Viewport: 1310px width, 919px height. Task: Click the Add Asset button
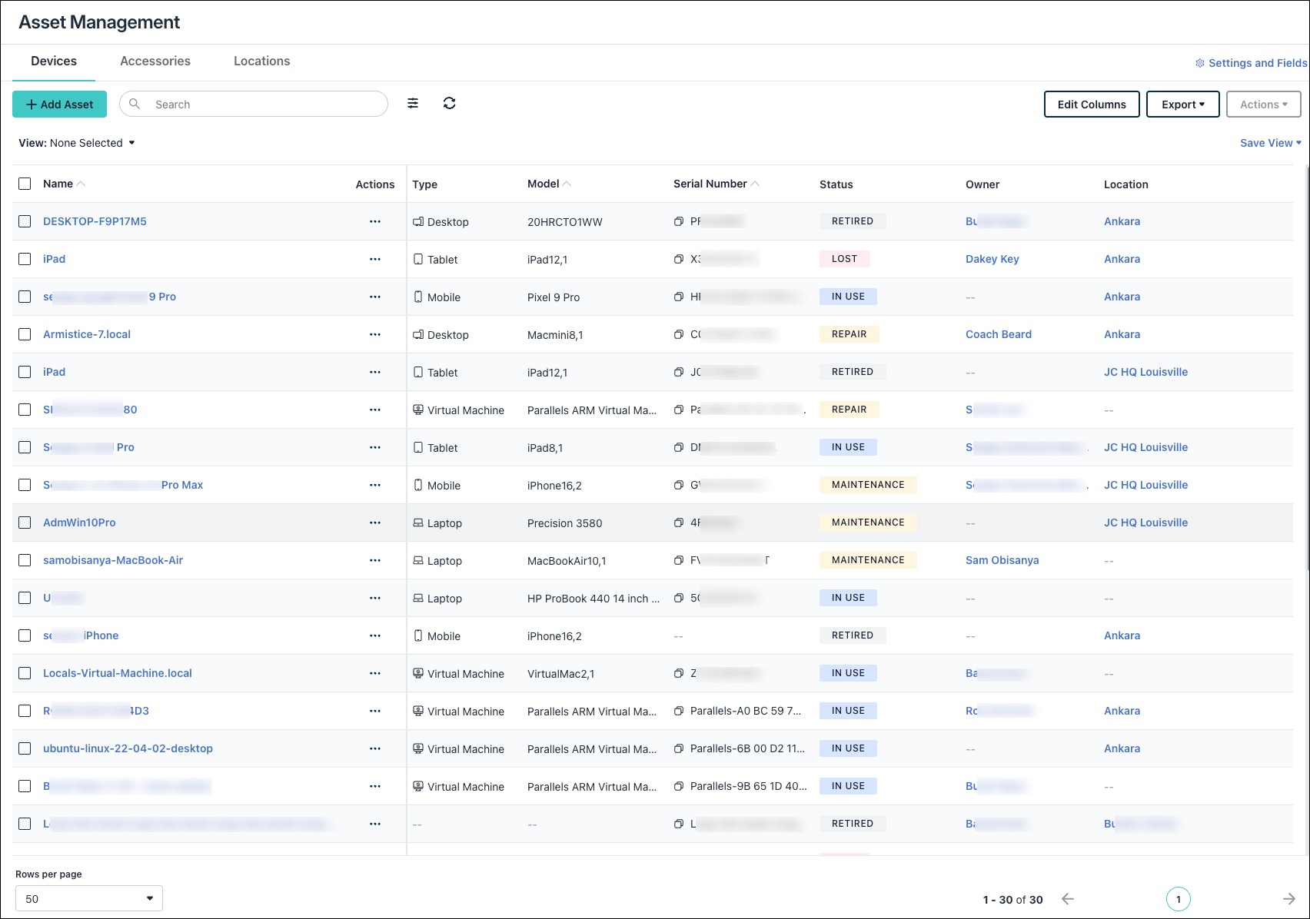(59, 105)
